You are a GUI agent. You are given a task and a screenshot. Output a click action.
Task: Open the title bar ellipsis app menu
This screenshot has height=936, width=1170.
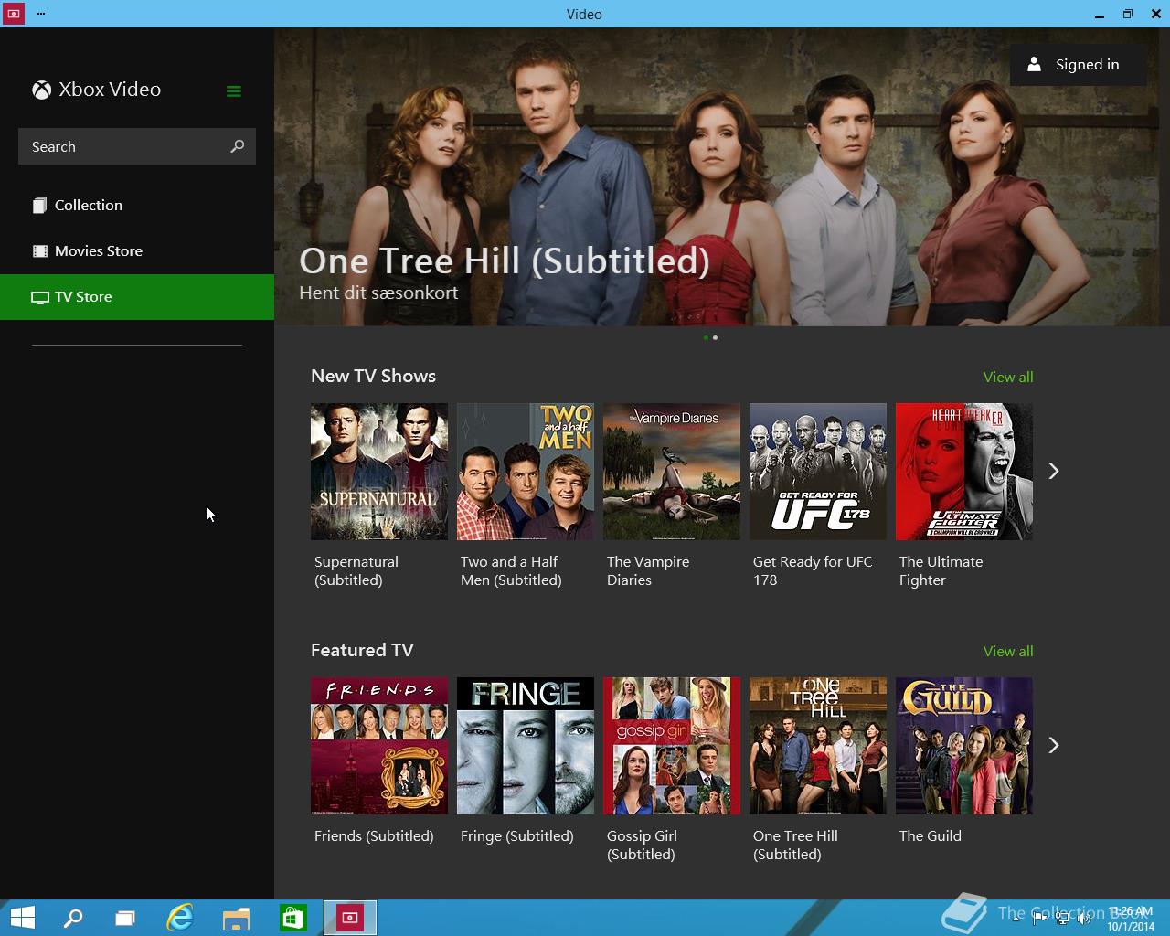42,14
